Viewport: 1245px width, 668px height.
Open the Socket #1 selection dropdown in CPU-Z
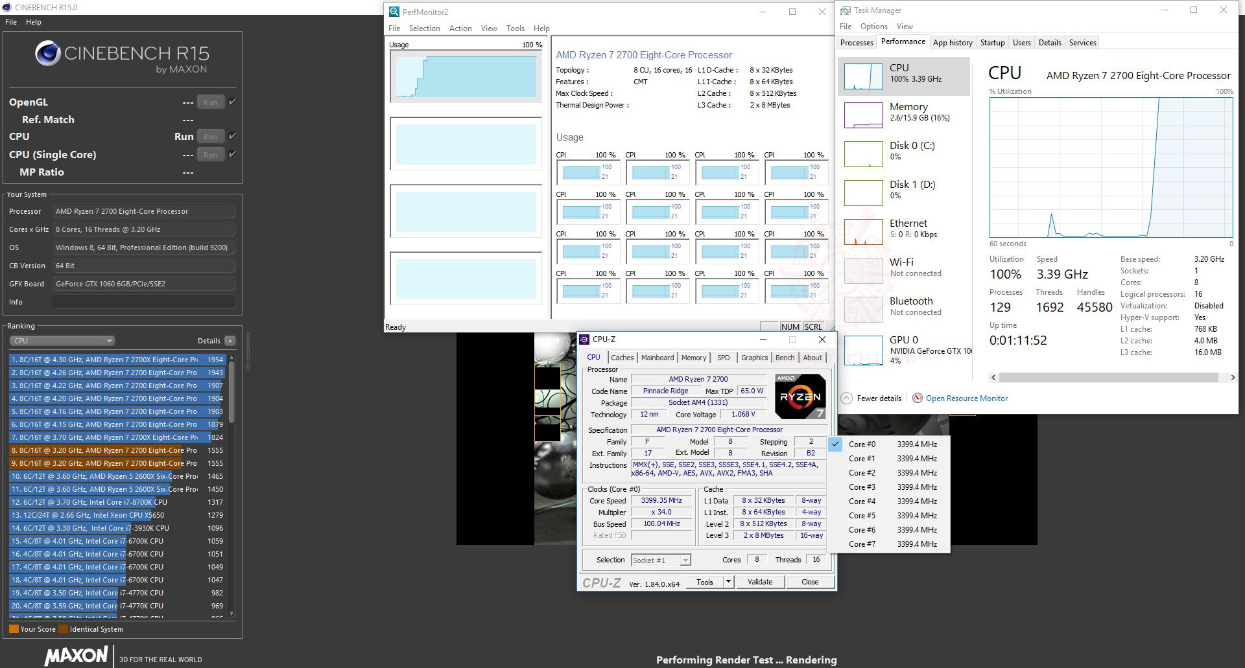660,560
